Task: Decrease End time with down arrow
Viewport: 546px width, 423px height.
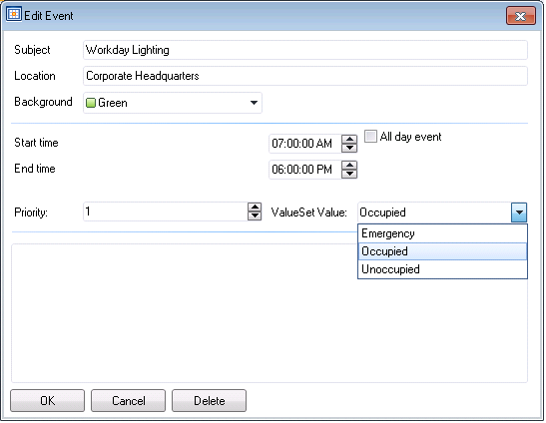Action: (349, 174)
